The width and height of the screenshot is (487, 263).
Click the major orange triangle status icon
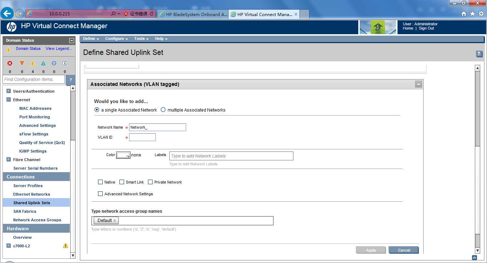(x=22, y=63)
